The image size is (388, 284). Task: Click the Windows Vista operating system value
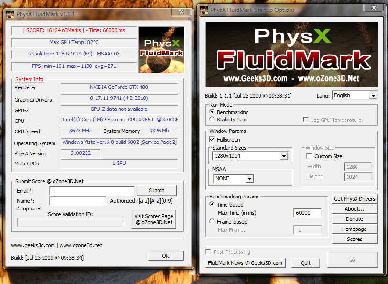point(119,142)
